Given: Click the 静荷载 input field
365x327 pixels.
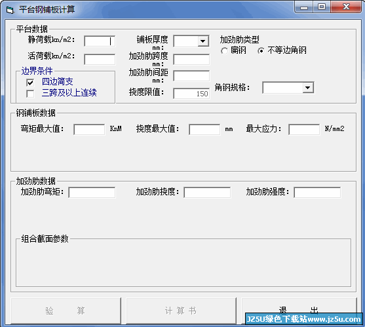Looking at the screenshot, I should click(x=100, y=41).
